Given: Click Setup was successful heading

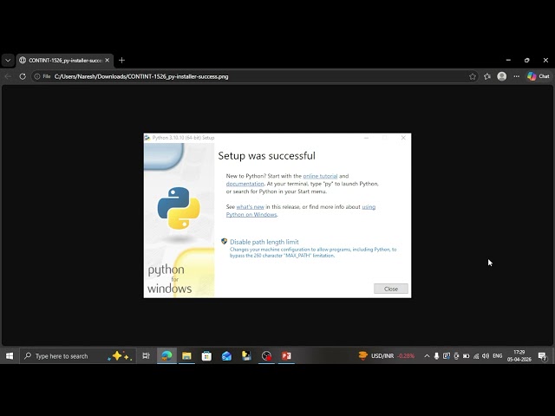Looking at the screenshot, I should tap(266, 156).
